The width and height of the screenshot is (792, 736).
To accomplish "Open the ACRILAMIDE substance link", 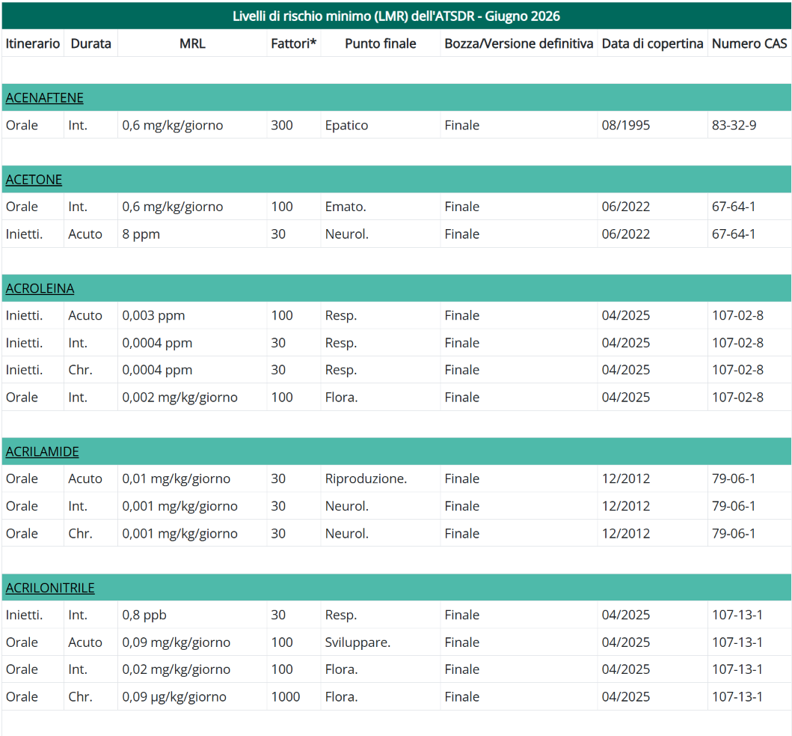I will coord(43,451).
